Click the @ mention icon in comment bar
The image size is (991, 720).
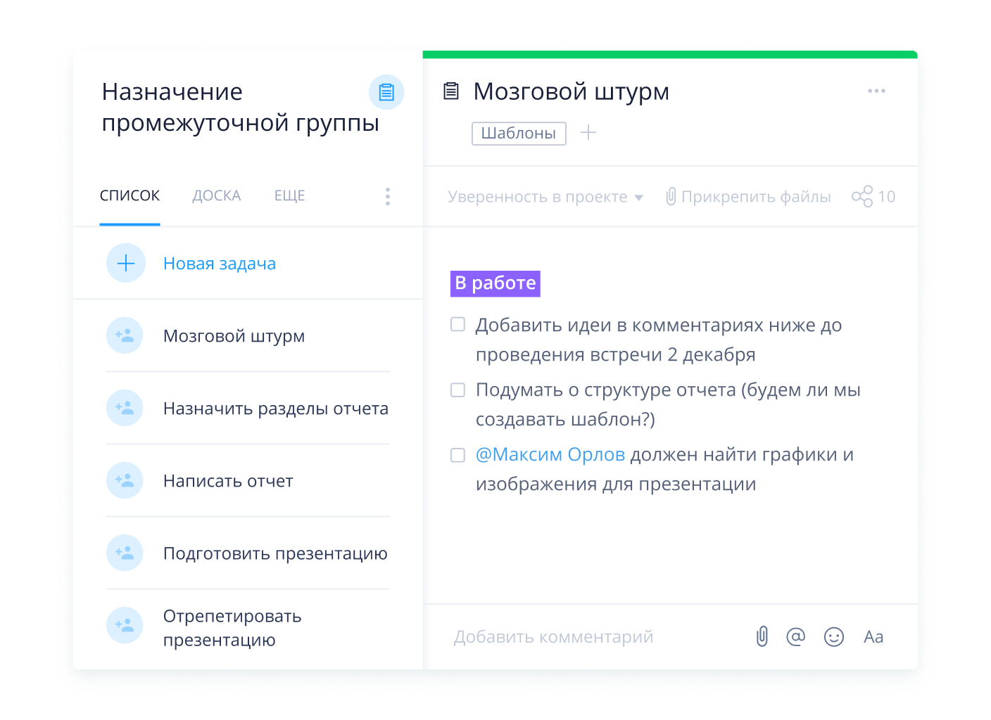pos(795,637)
